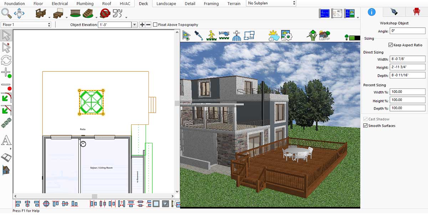The width and height of the screenshot is (428, 215).
Task: Enable Float Above Topography checkbox
Action: [155, 25]
